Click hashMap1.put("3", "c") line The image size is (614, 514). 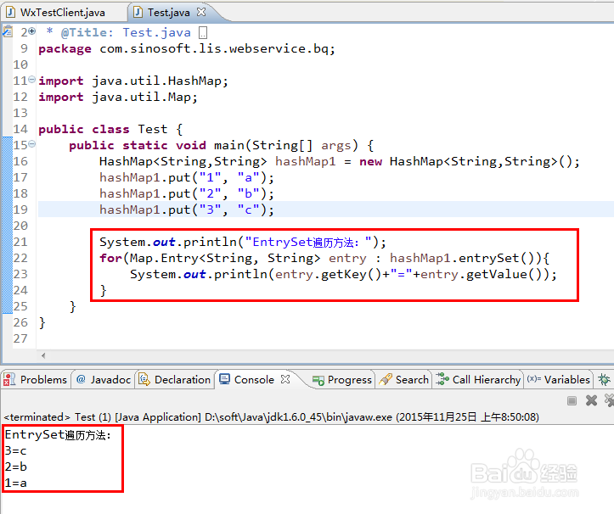(186, 210)
